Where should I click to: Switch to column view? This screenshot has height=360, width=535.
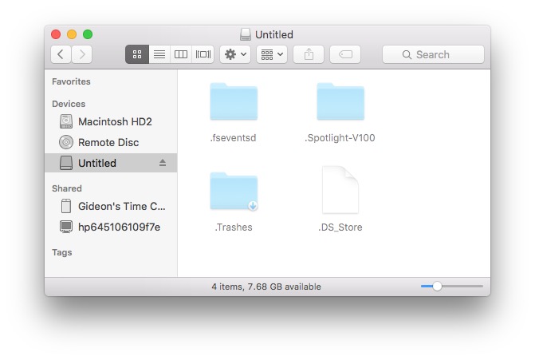pyautogui.click(x=181, y=54)
